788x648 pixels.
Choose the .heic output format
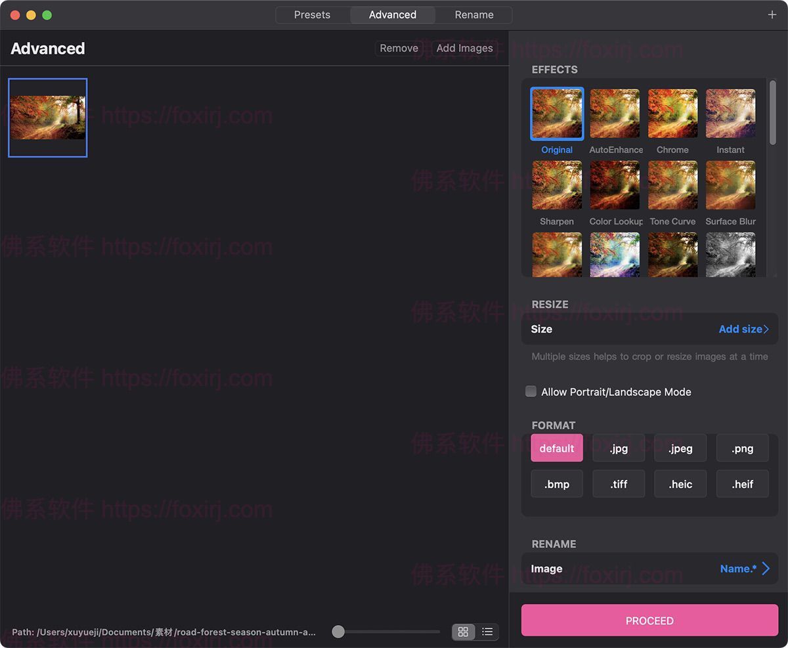pyautogui.click(x=680, y=484)
